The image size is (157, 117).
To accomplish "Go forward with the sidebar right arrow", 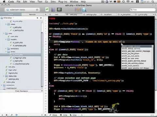I will [x=41, y=18].
